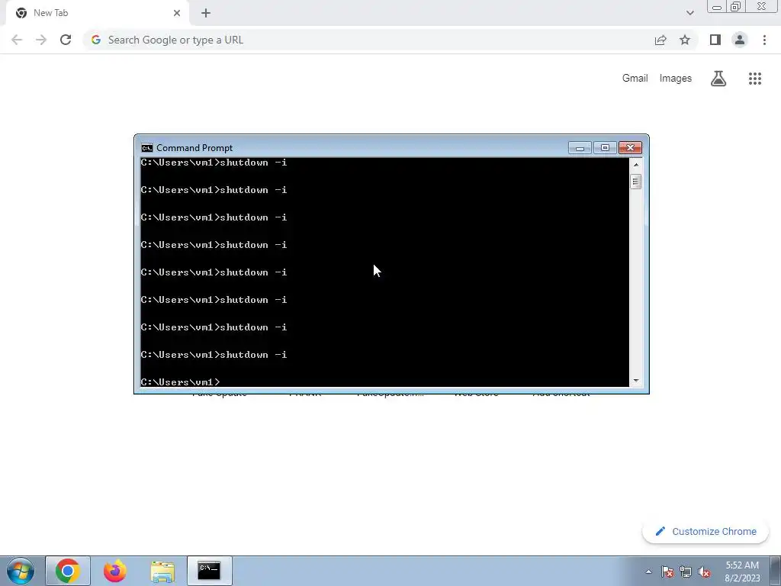This screenshot has height=586, width=781.
Task: Expand the tab search chevron
Action: [x=689, y=13]
